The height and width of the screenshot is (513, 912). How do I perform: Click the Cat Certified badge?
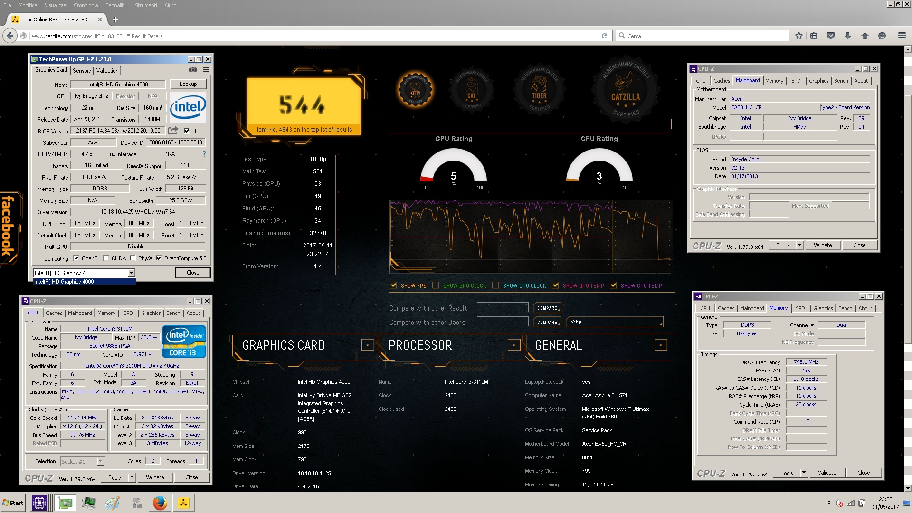472,90
